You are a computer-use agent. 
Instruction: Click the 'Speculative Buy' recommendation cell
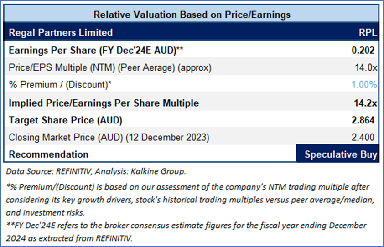pos(341,154)
